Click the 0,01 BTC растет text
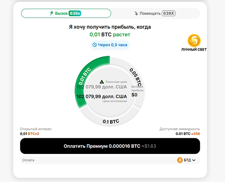This screenshot has height=182, width=225. (110, 35)
